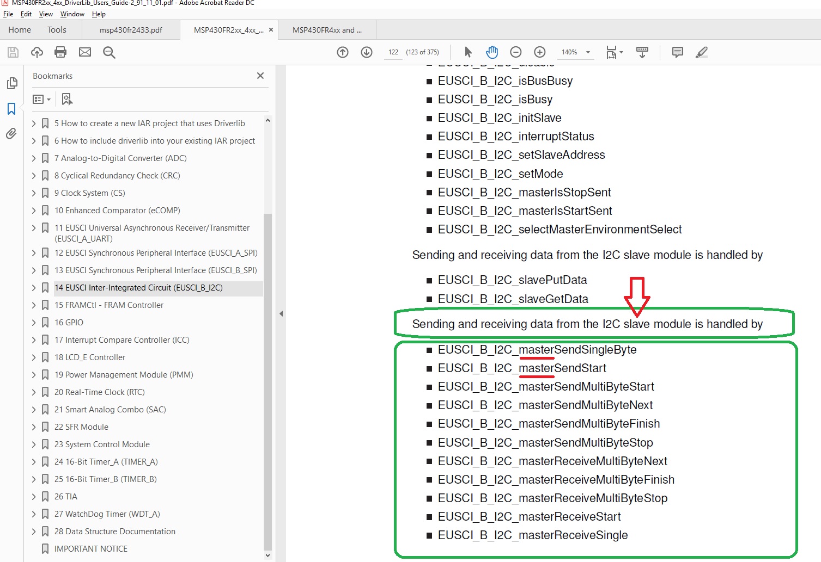Open bookmark 22 SFR Module
Screen dimensions: 821x562
[x=81, y=427]
